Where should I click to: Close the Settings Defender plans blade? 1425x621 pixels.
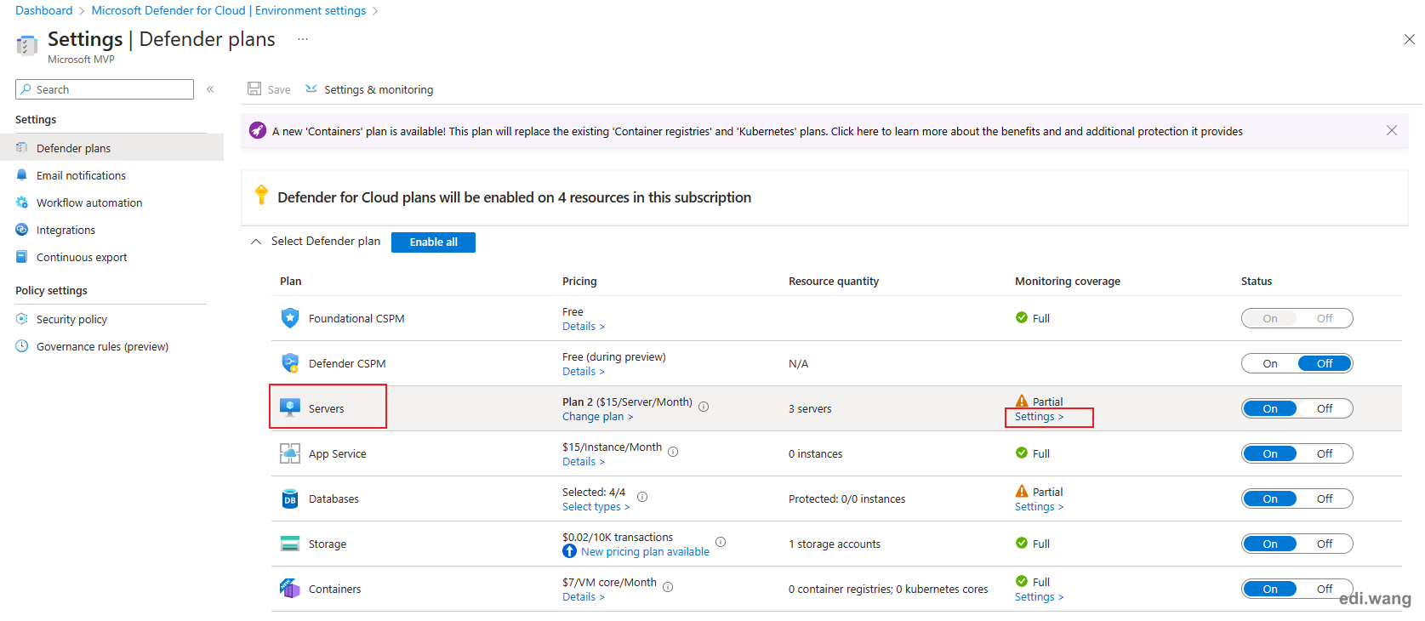click(1409, 39)
